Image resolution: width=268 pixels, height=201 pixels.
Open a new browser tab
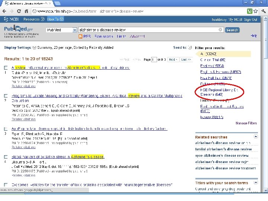click(x=57, y=3)
